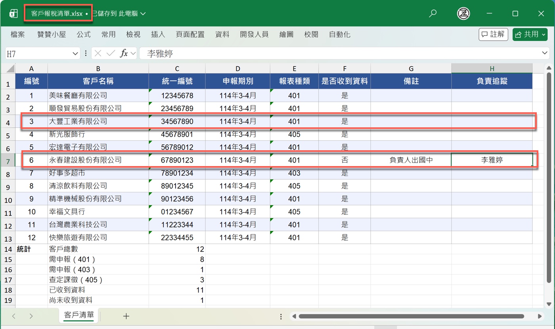The height and width of the screenshot is (329, 555).
Task: Open the insert function fx button
Action: pyautogui.click(x=124, y=53)
